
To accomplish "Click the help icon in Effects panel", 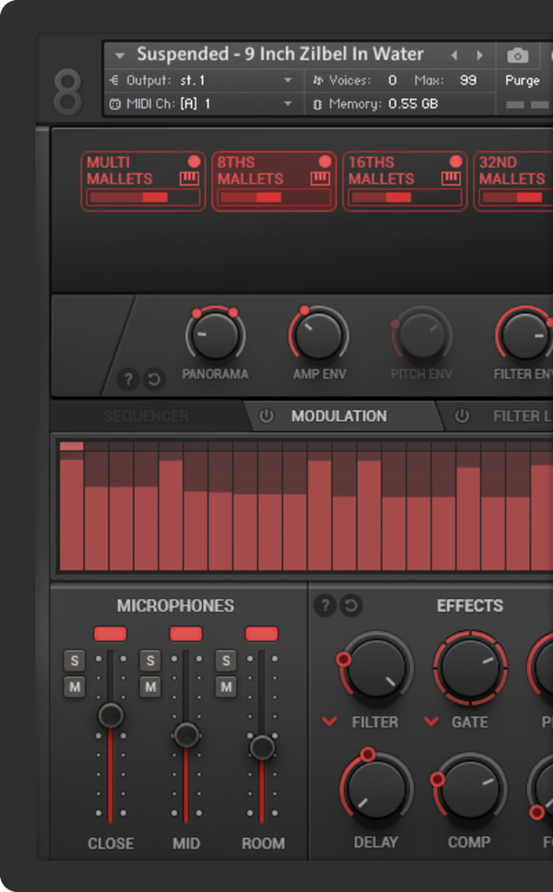I will point(325,605).
